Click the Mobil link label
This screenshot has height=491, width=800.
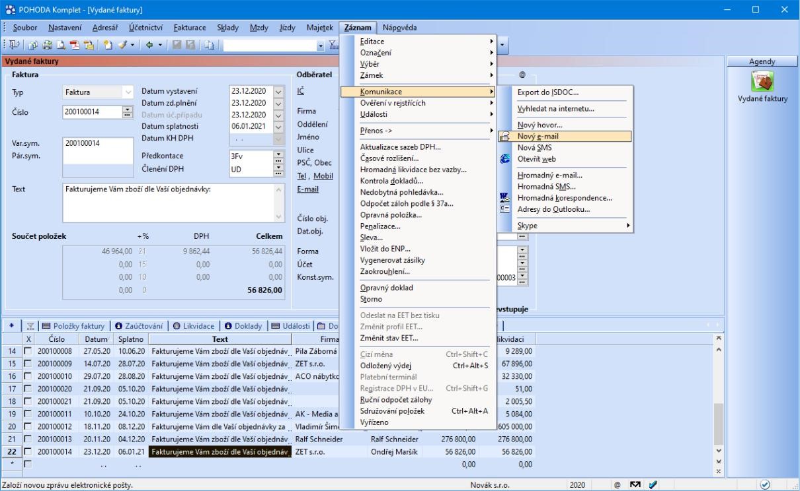(x=323, y=176)
